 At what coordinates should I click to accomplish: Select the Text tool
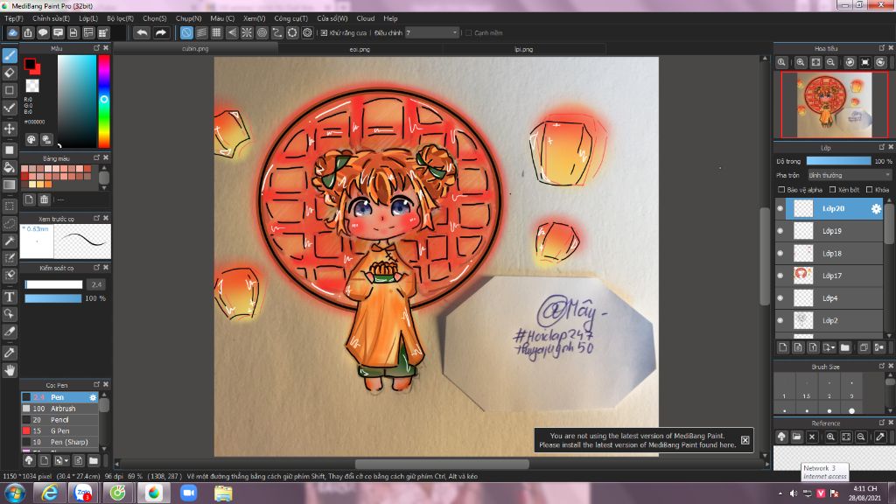pos(10,297)
